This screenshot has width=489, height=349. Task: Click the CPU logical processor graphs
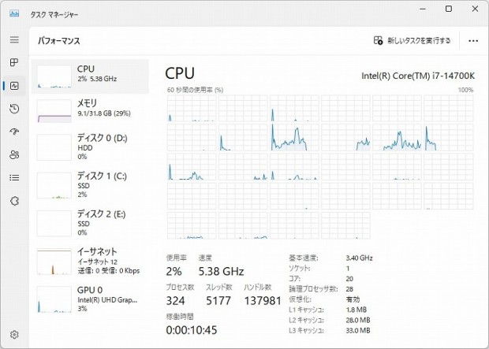pos(319,166)
